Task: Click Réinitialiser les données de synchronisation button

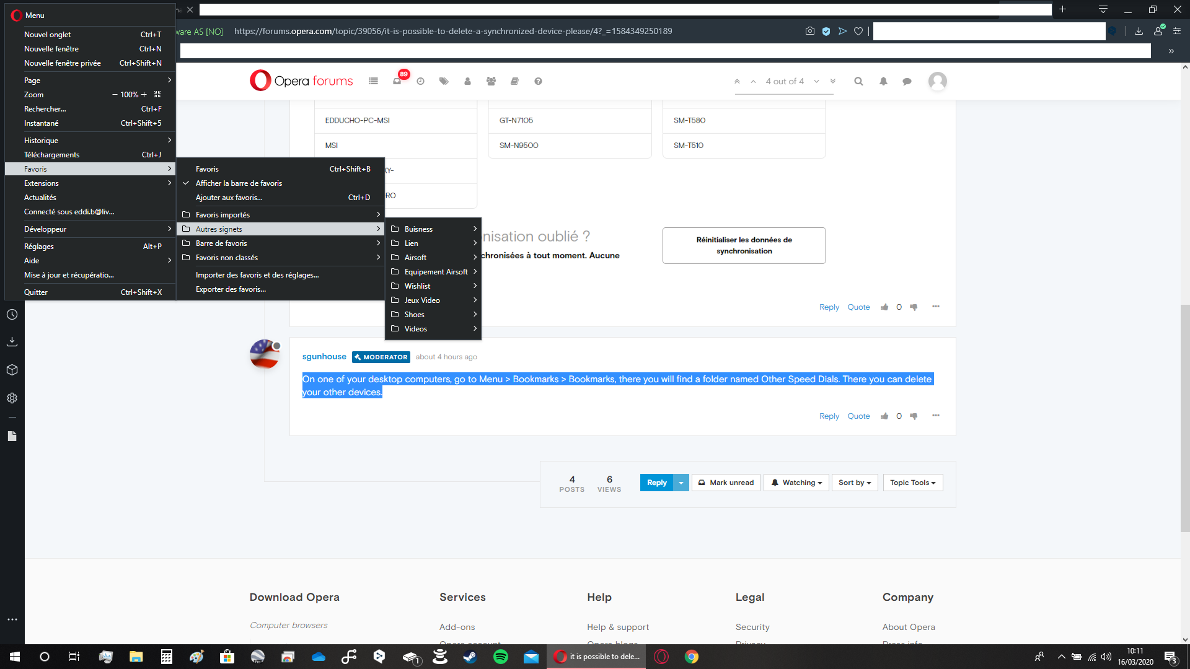Action: 744,245
